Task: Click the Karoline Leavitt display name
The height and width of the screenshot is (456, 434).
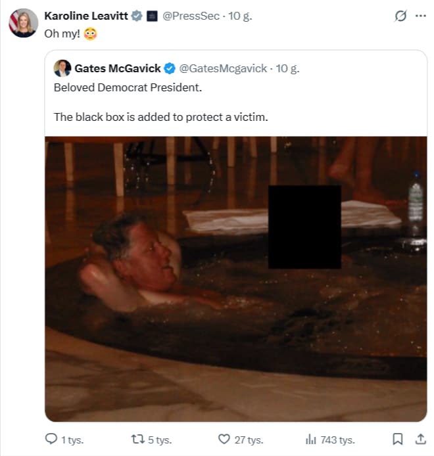Action: pos(85,16)
